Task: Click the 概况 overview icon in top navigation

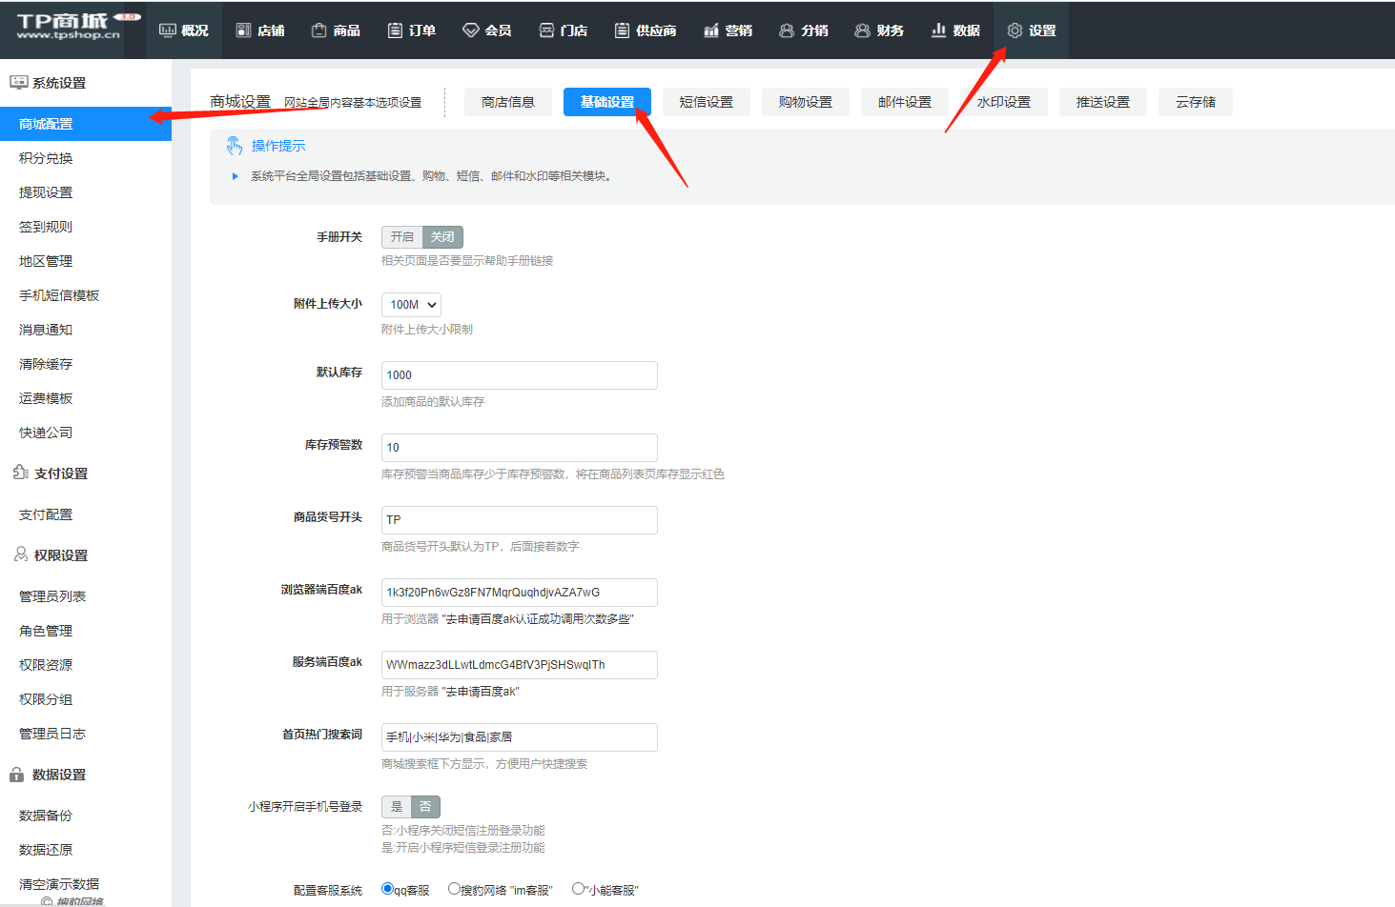Action: (168, 30)
